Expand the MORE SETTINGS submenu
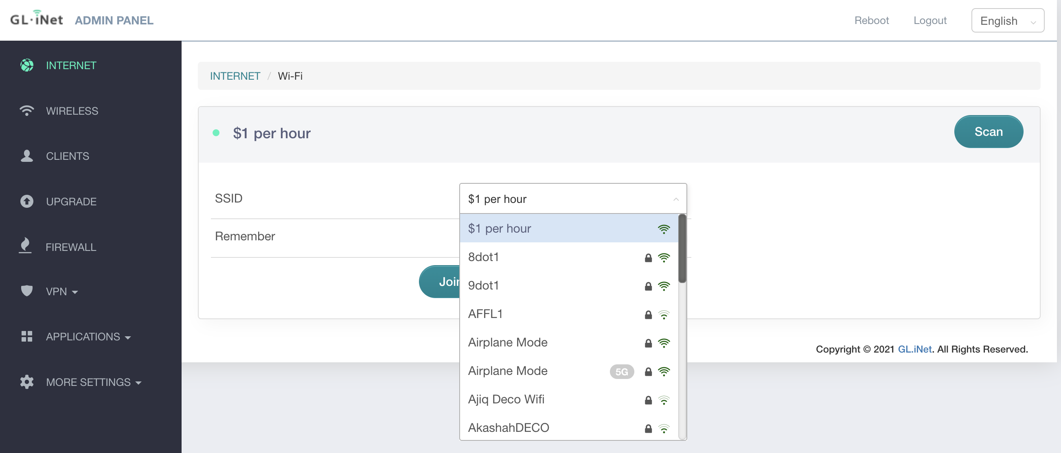1061x453 pixels. pos(94,382)
